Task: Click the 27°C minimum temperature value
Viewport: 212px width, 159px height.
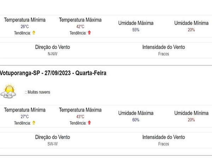Action: tap(25, 117)
